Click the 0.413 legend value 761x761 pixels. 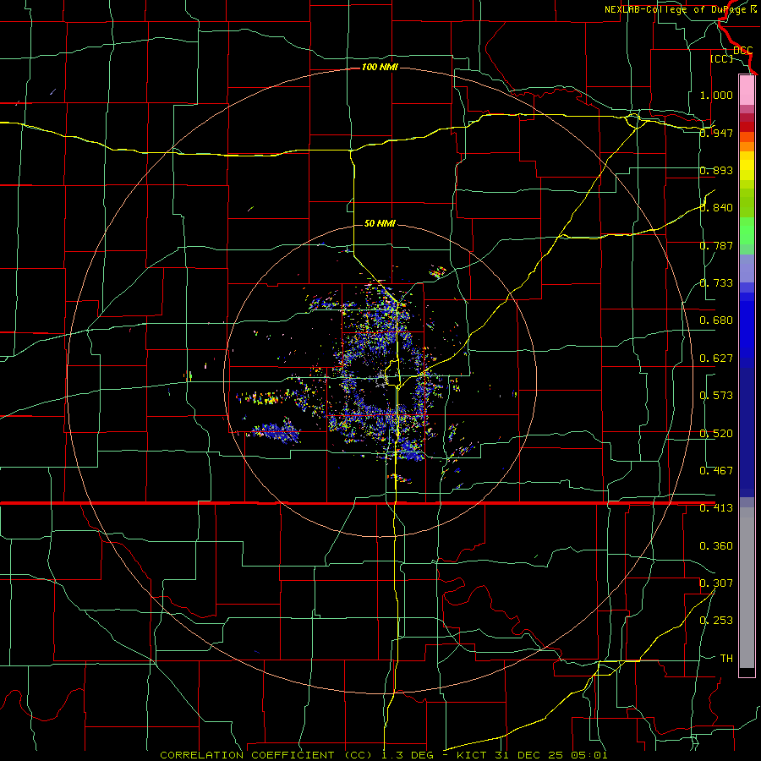[716, 508]
